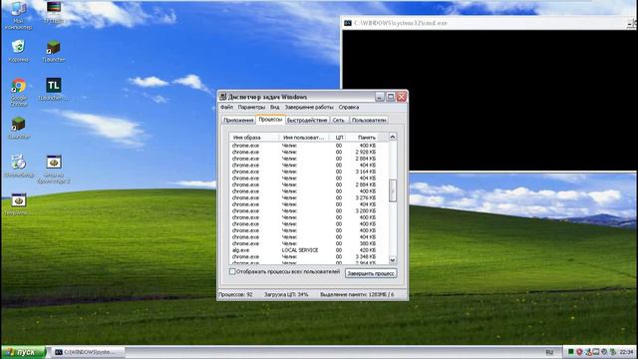
Task: Select the bottom-left desktop shortcut under ChromeSetup
Action: tap(18, 203)
